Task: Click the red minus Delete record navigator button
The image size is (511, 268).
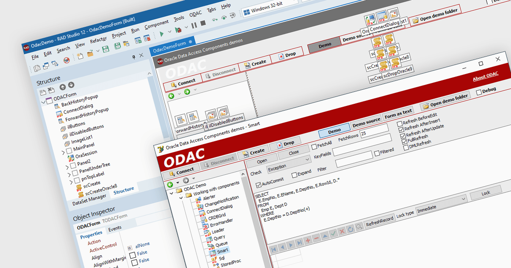Action: (316, 238)
